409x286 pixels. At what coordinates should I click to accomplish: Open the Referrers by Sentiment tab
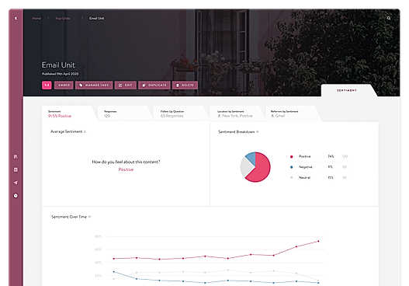(293, 113)
